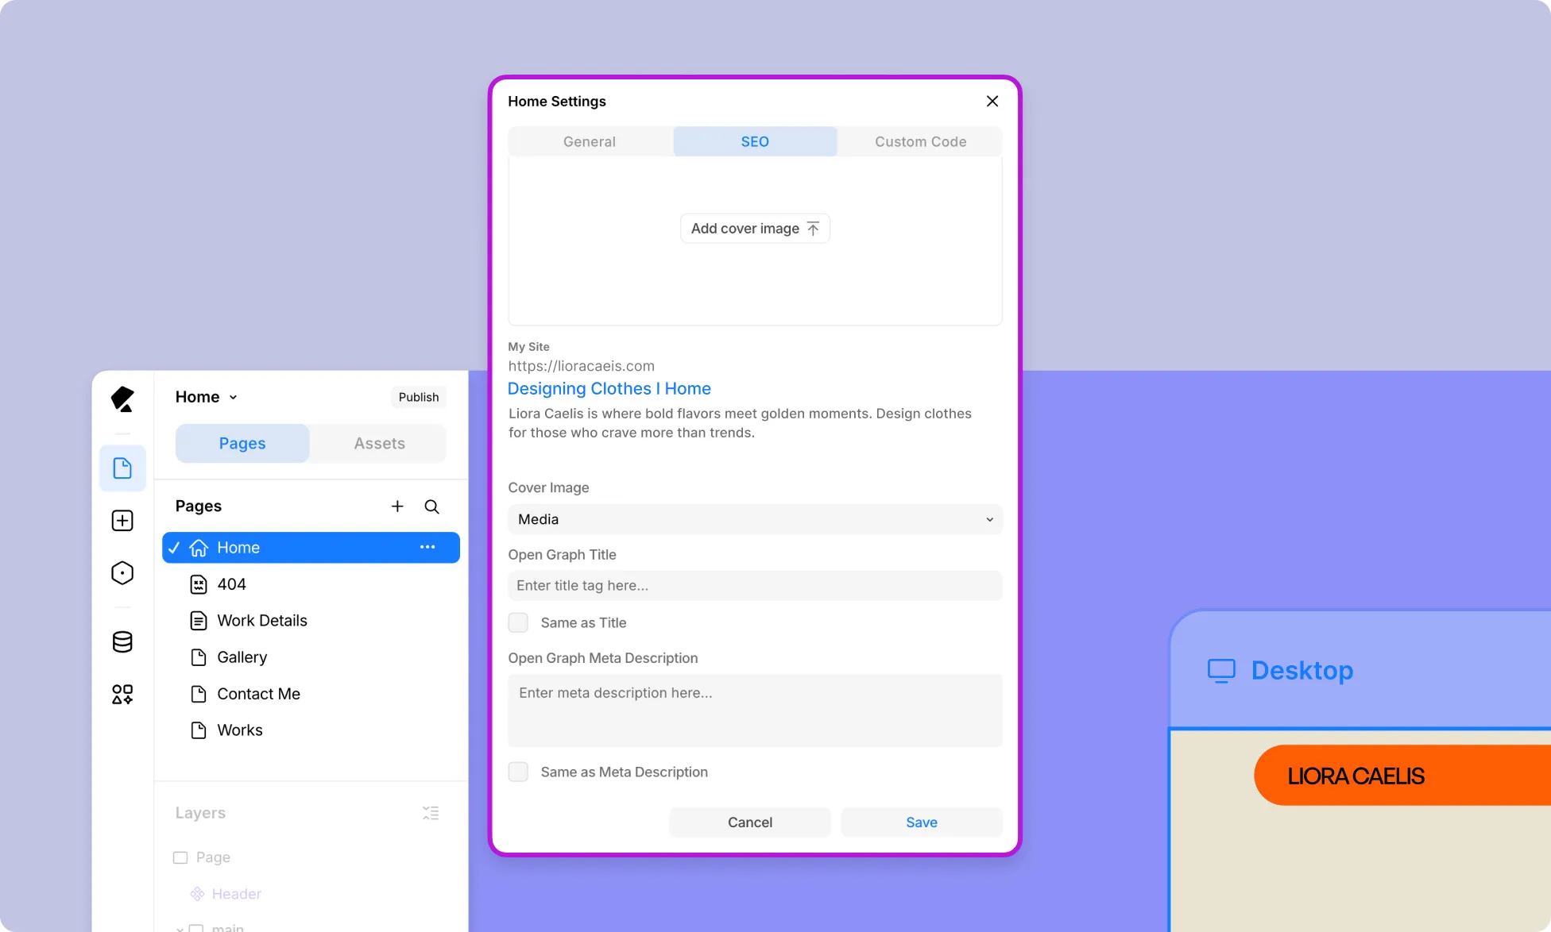Click the Page layer frame icon
1551x932 pixels.
180,857
